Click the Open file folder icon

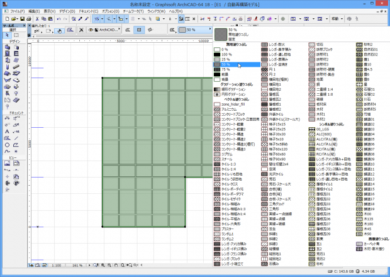click(x=13, y=20)
